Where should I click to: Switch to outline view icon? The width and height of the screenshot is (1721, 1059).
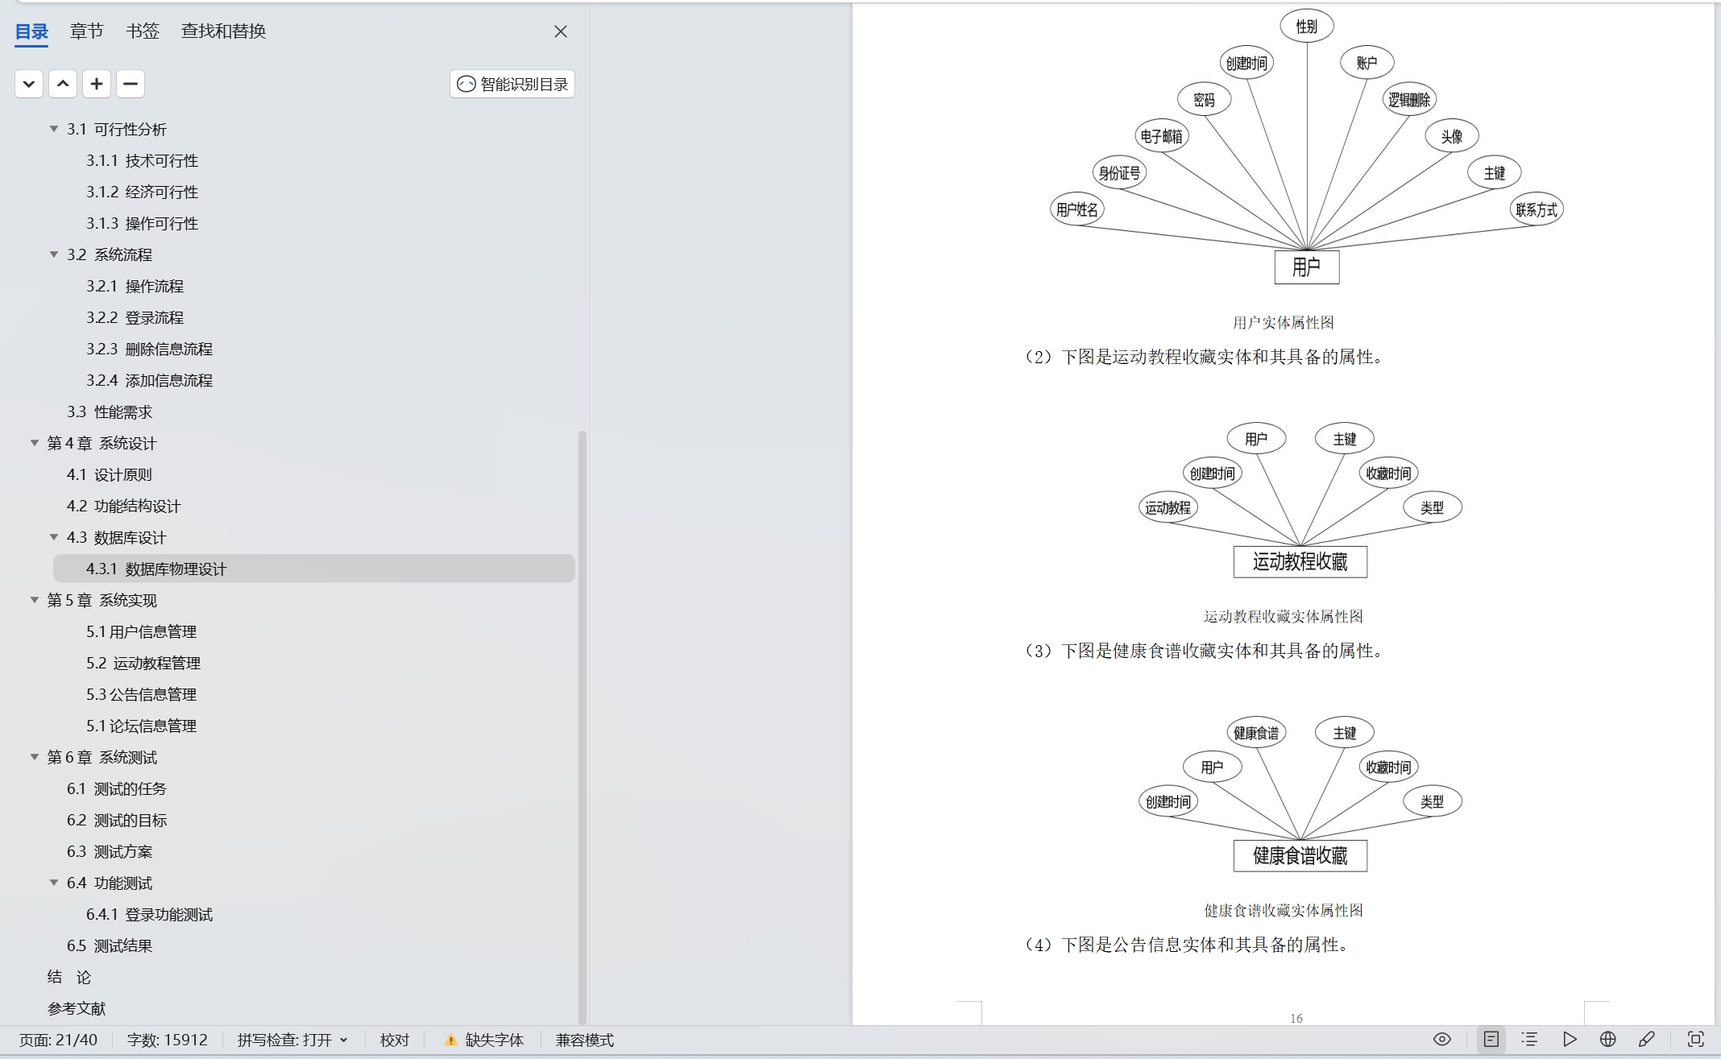[x=1529, y=1039]
